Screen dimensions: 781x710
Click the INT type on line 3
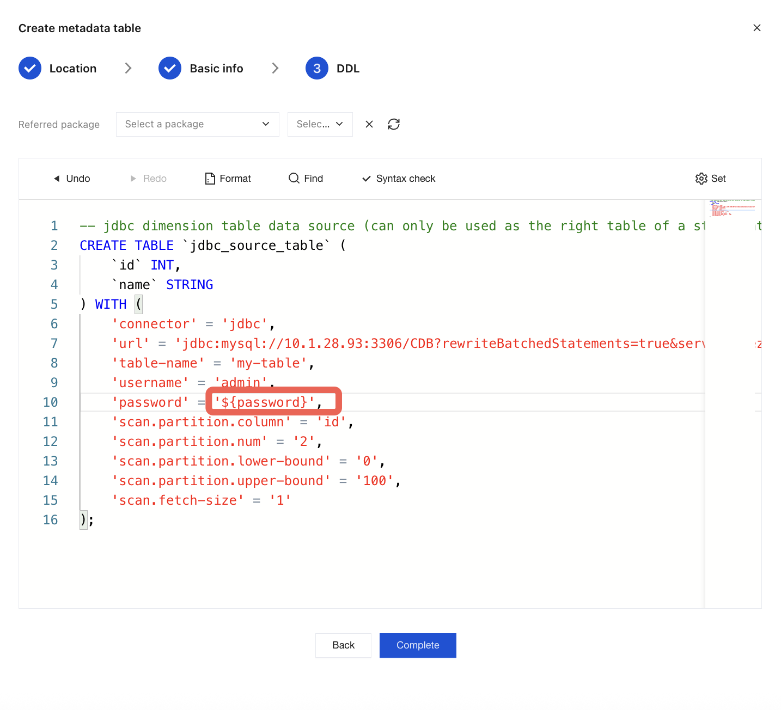click(x=162, y=265)
